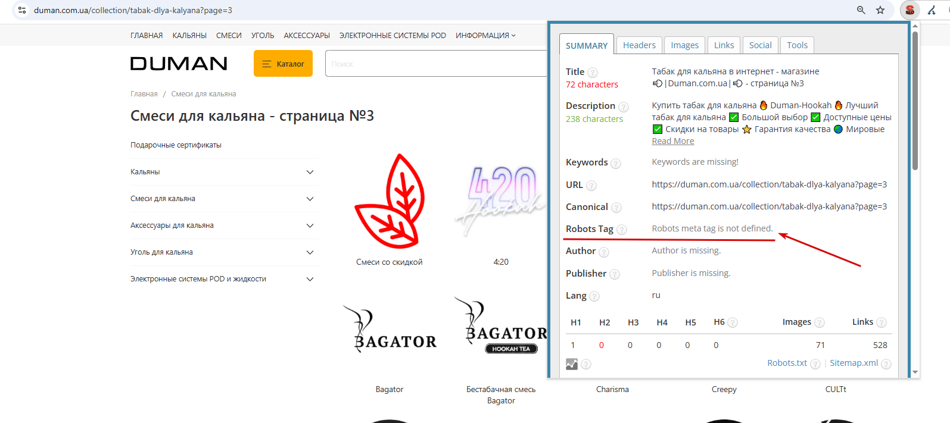Click the extension icon right of SEO icon

click(932, 10)
